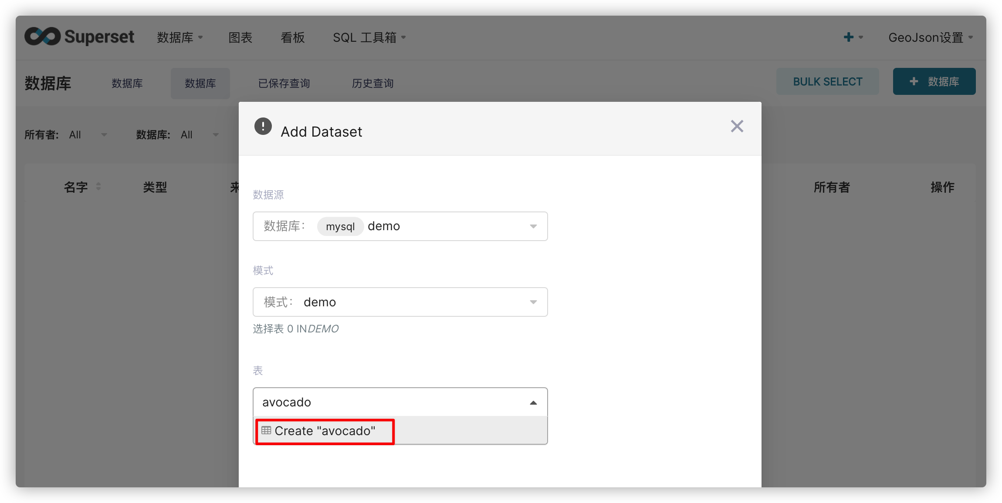Open the 看板 navigation item
Image resolution: width=1002 pixels, height=503 pixels.
coord(292,37)
